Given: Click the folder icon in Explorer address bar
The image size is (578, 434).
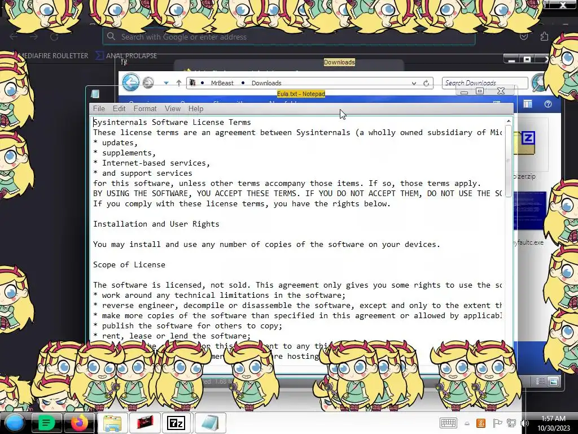Looking at the screenshot, I should [192, 83].
